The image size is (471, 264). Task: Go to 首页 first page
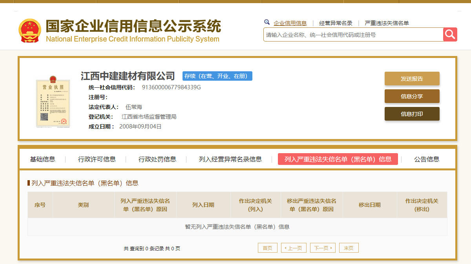tap(268, 248)
